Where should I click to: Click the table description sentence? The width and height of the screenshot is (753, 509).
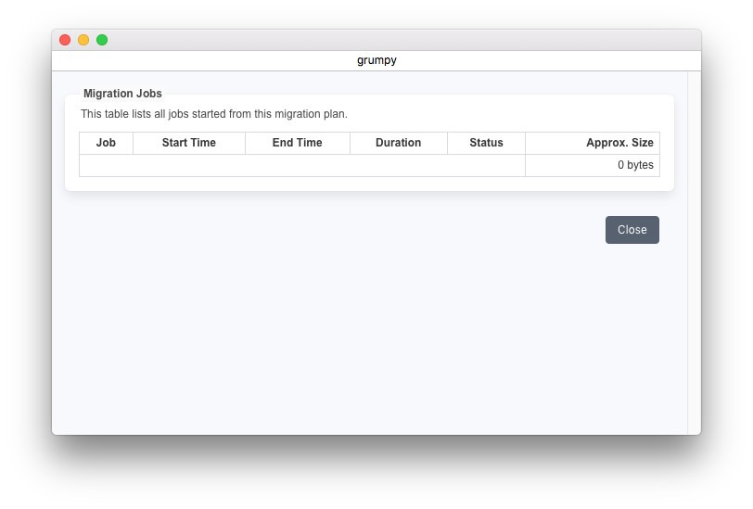(213, 114)
